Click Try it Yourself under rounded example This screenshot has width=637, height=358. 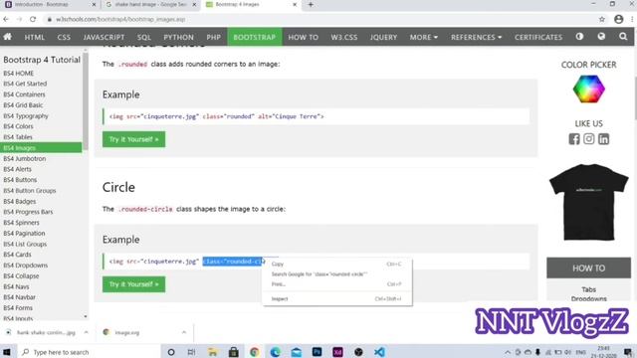pyautogui.click(x=133, y=139)
